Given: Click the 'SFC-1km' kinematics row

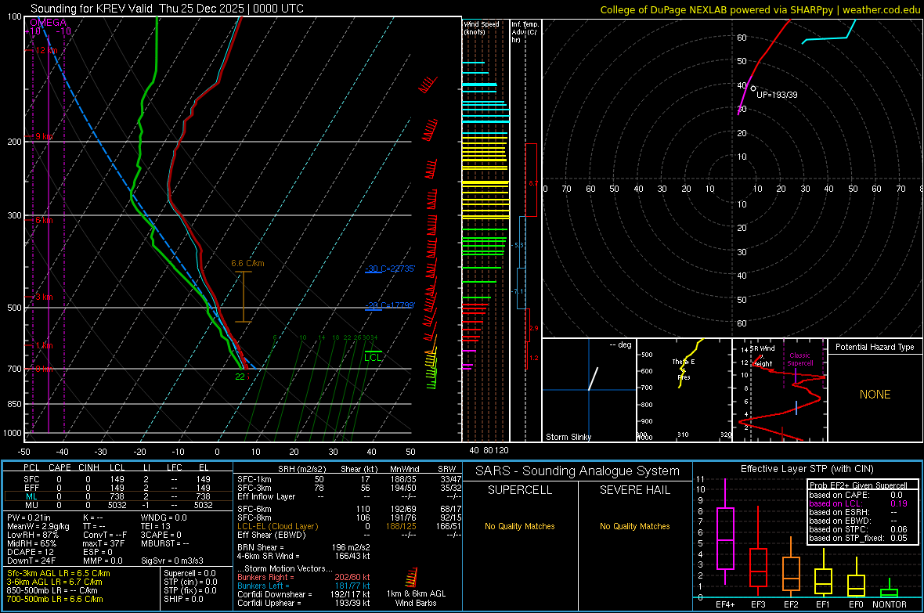Looking at the screenshot, I should (349, 479).
